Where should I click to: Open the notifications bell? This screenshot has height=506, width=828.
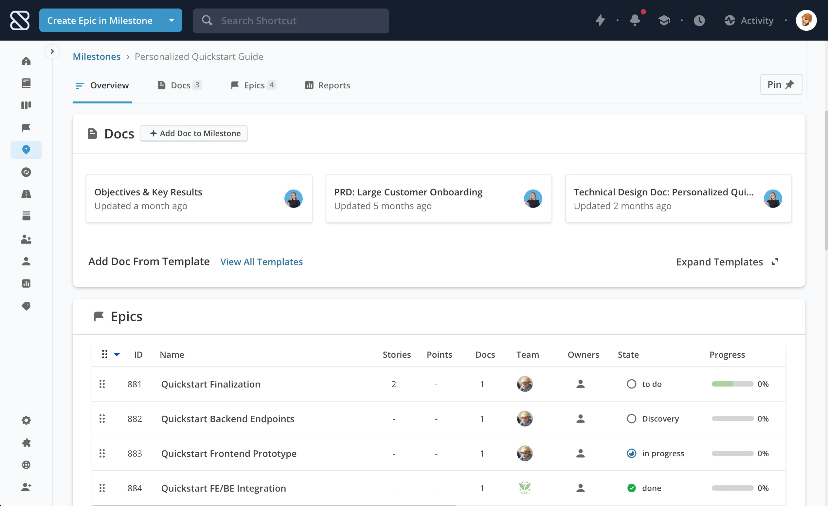635,21
